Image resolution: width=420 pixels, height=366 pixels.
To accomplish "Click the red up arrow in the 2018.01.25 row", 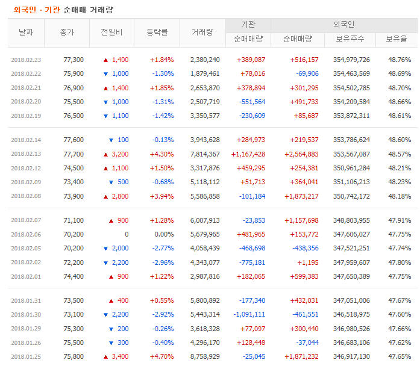I will tap(105, 356).
